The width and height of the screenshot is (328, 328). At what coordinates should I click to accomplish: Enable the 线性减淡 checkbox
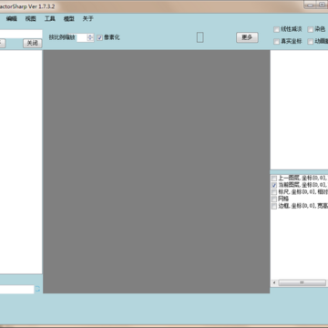coord(276,29)
